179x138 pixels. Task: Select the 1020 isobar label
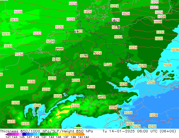[x=155, y=2]
